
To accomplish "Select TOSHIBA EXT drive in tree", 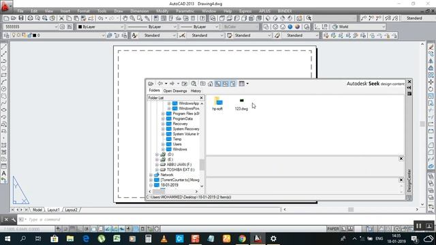I will [181, 169].
